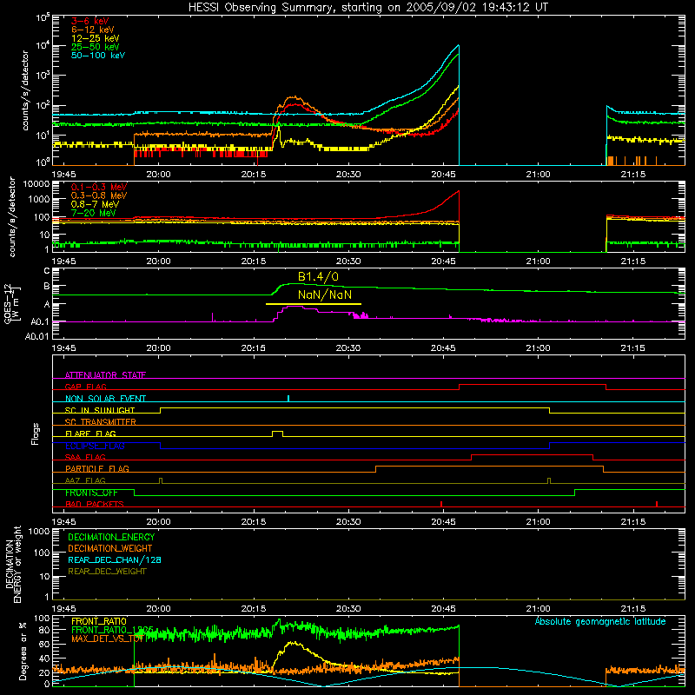Click the BAD_PACKETS flag label
695x695 pixels.
click(95, 505)
